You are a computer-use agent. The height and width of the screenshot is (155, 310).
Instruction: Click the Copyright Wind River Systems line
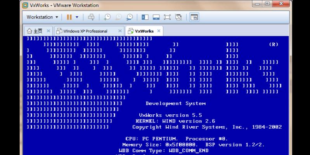click(207, 127)
